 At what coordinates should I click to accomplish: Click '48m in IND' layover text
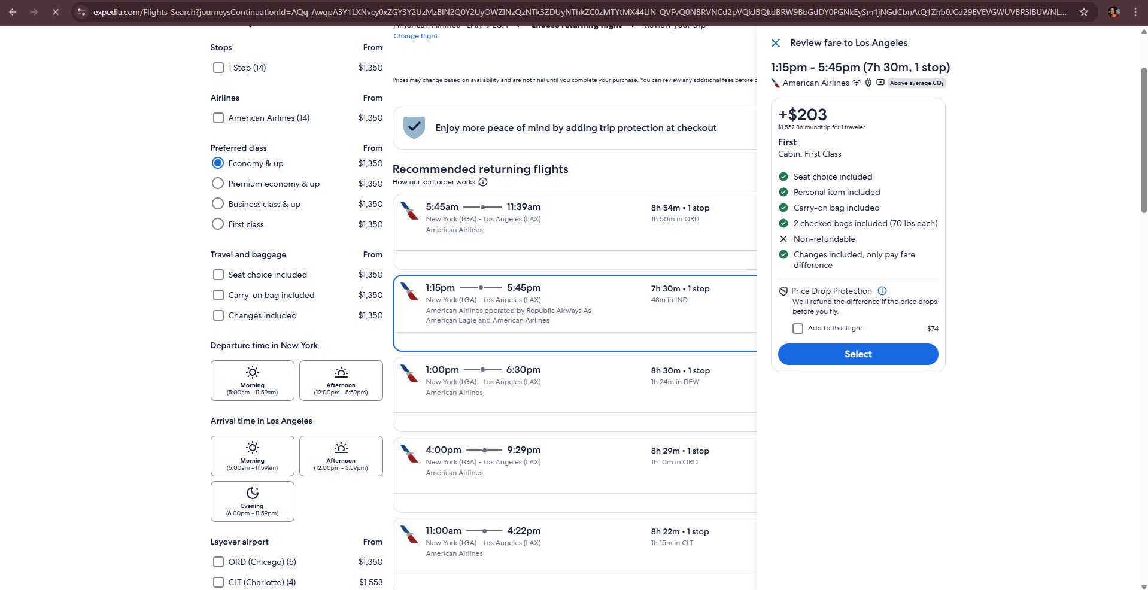click(669, 300)
